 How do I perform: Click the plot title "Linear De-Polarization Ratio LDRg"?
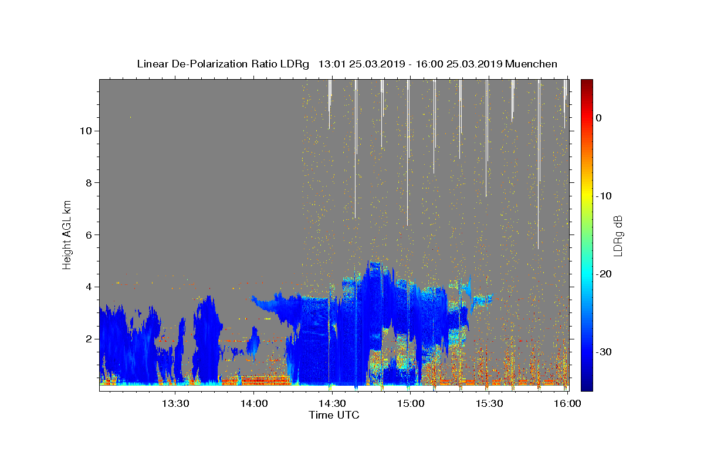pos(223,64)
